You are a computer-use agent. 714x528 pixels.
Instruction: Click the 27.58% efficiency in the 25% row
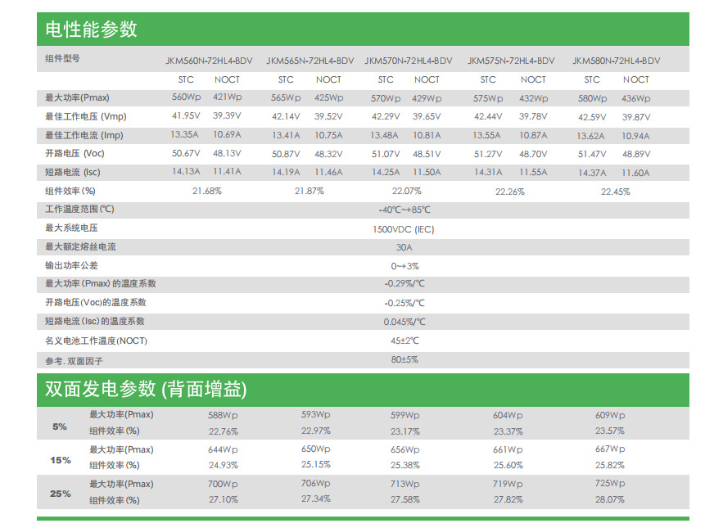[404, 499]
